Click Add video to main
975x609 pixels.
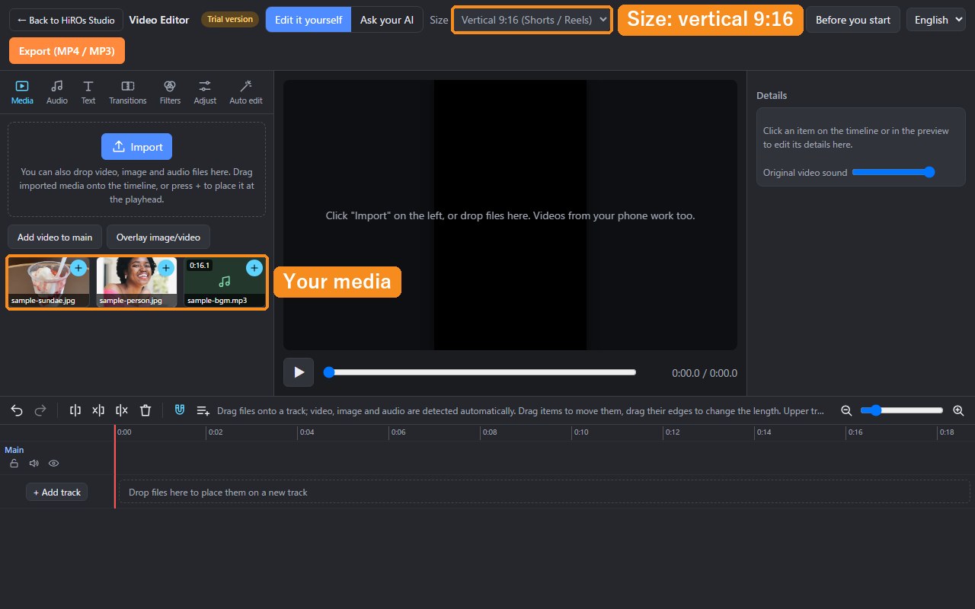coord(55,237)
